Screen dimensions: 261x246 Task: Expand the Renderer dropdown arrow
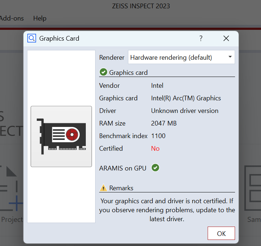pyautogui.click(x=230, y=57)
